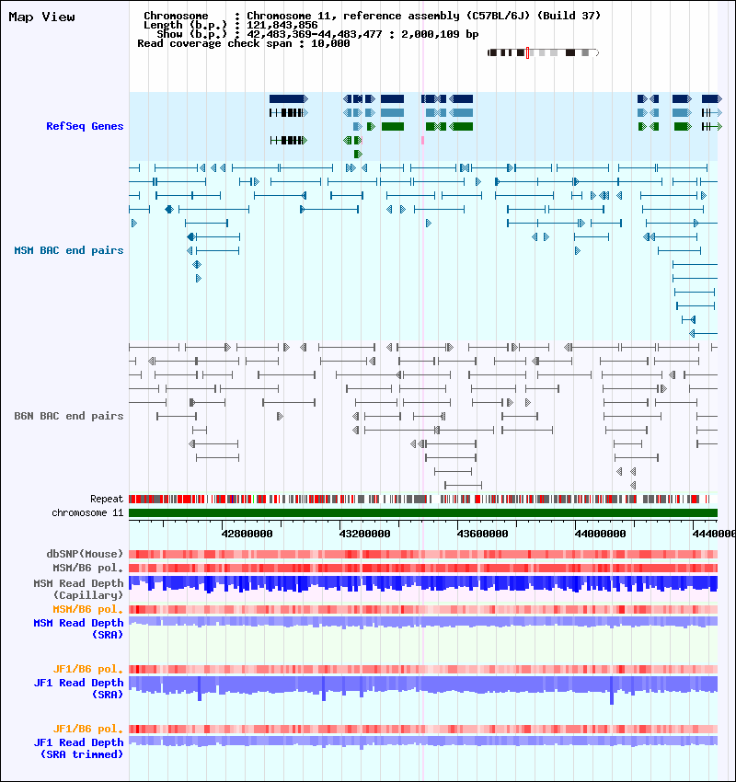Click the Read coverage check span value
Image resolution: width=736 pixels, height=782 pixels.
pyautogui.click(x=330, y=43)
